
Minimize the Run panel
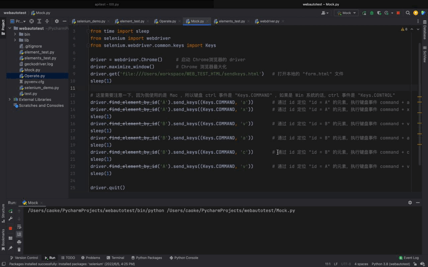click(418, 203)
